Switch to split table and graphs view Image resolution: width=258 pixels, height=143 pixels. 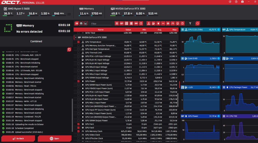pos(77,23)
